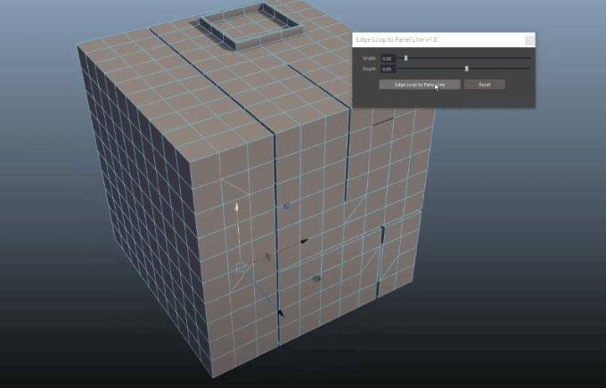The image size is (606, 388).
Task: Click the Edge Loop to Panel Line button
Action: coord(419,85)
